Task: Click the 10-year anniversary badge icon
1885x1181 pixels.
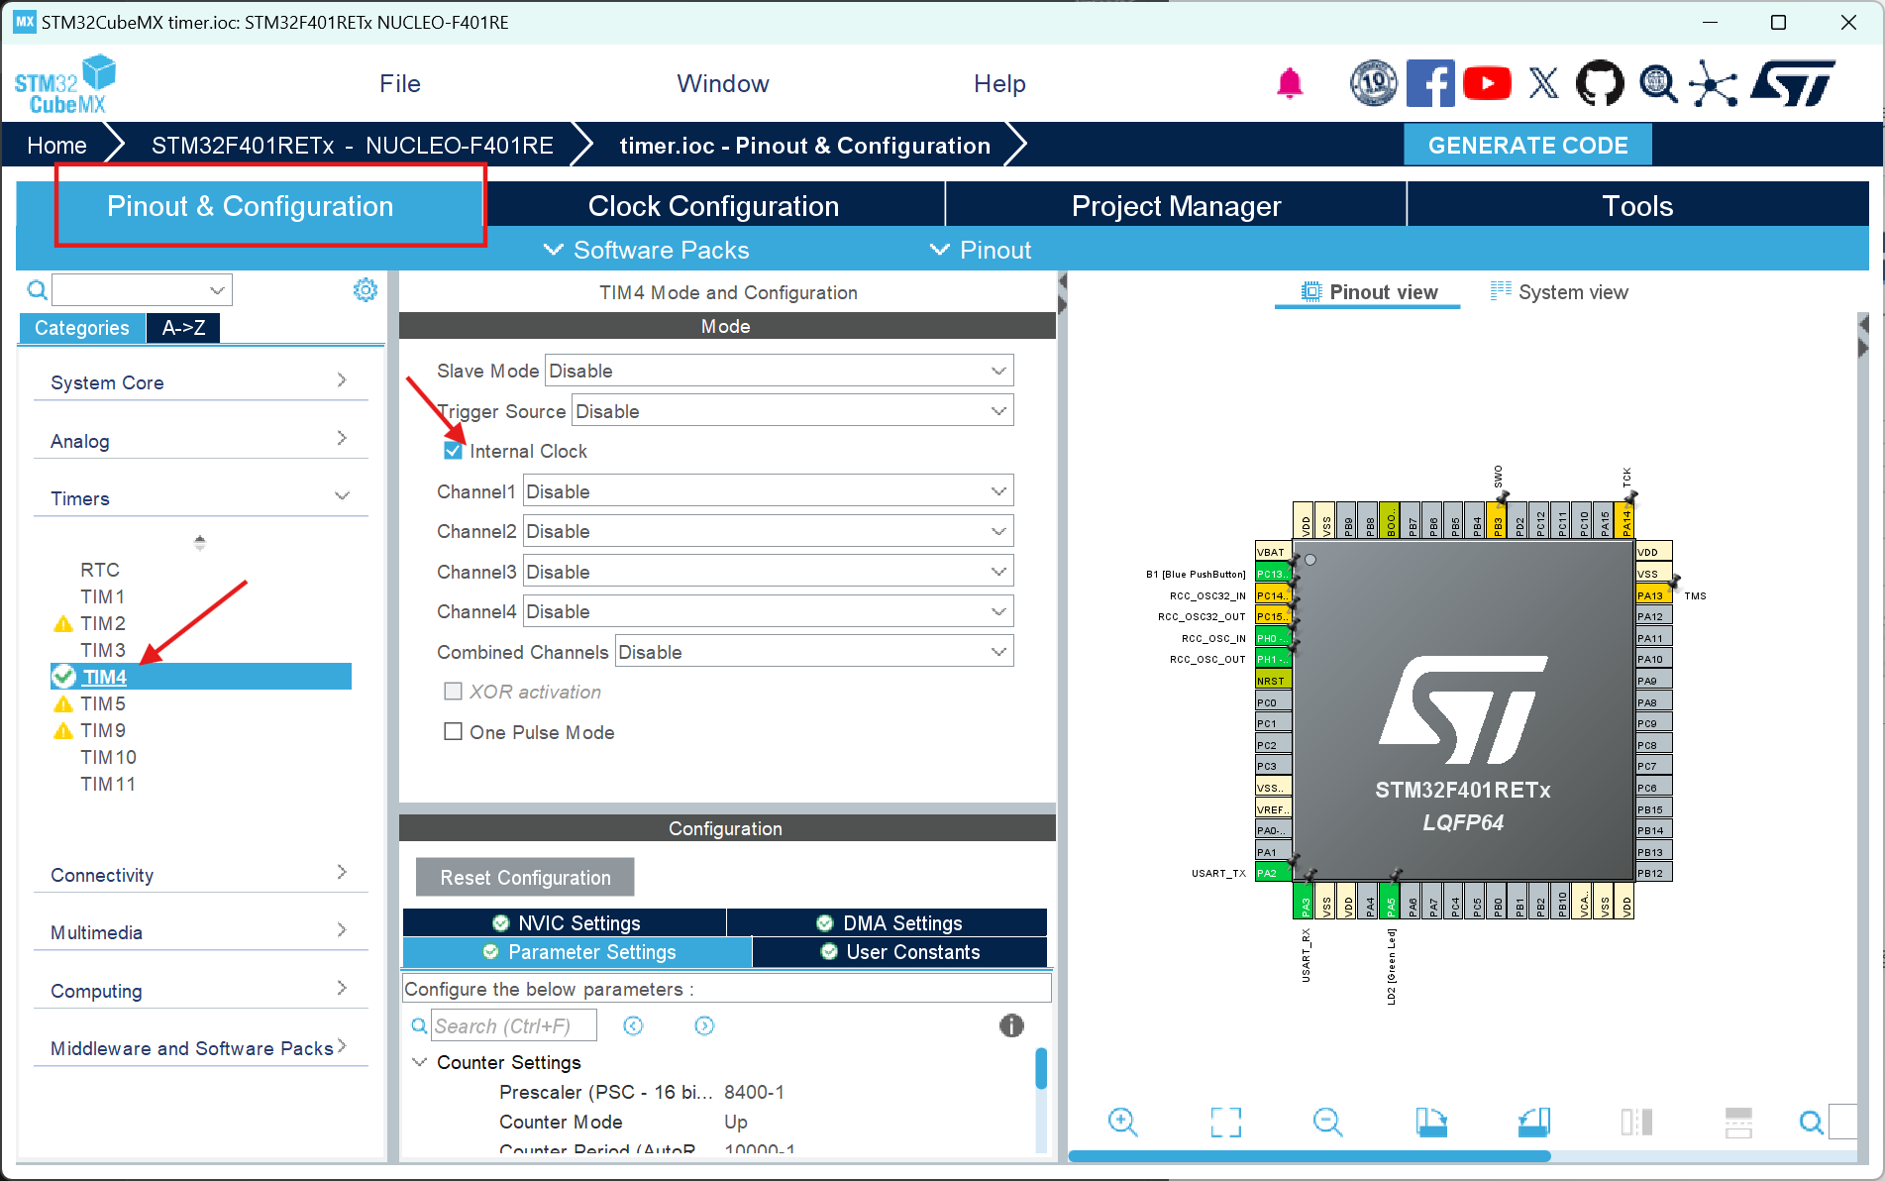Action: 1373,83
